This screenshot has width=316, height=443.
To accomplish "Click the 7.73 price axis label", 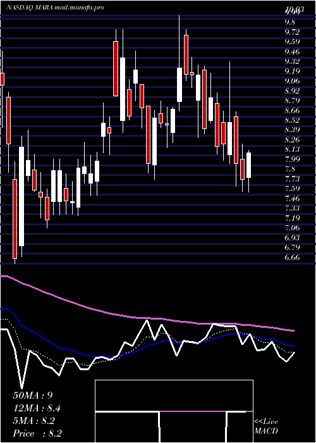I will coord(292,179).
